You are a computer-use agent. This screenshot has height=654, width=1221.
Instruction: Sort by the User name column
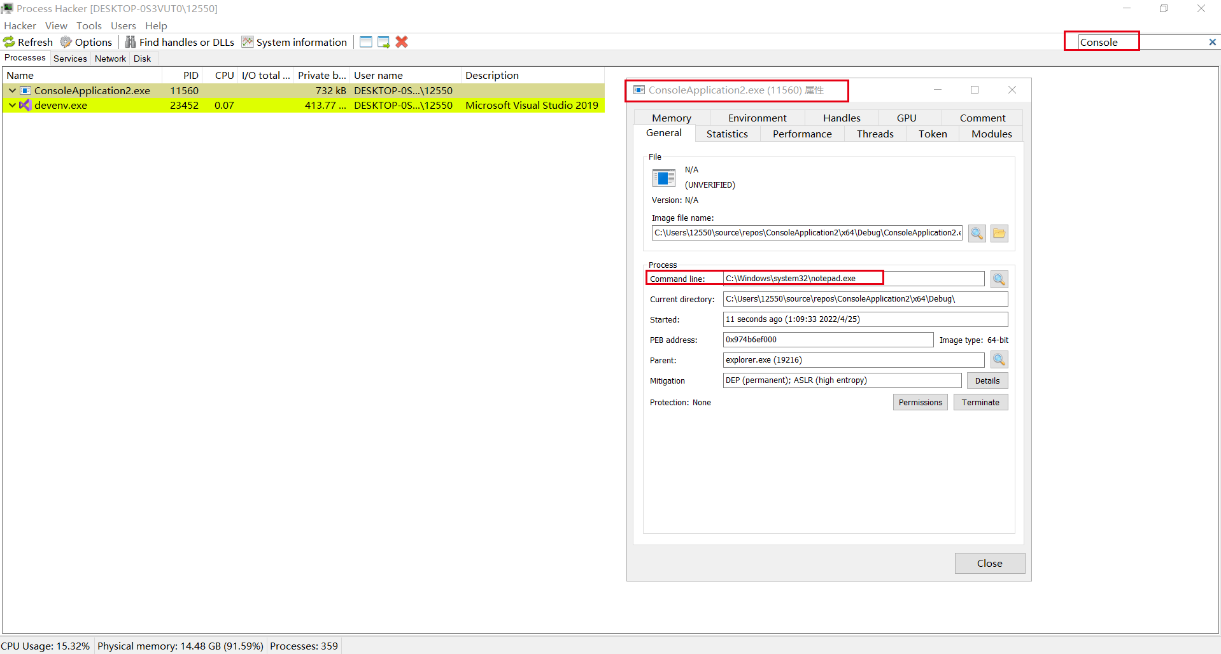(x=406, y=75)
